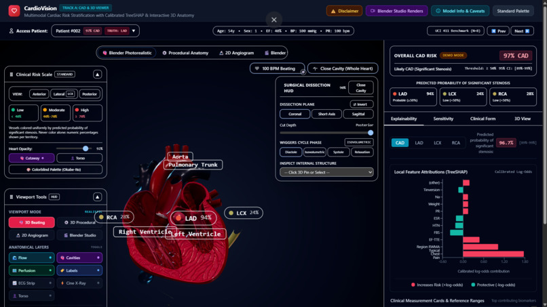Toggle the Flow anatomical layer
Viewport: 547px width, 307px height.
click(x=31, y=258)
